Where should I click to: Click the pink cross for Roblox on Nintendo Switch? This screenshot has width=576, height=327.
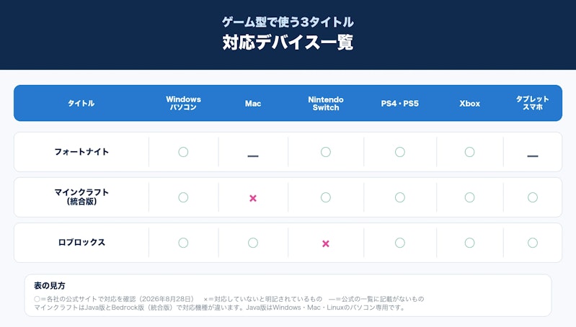[x=325, y=243]
